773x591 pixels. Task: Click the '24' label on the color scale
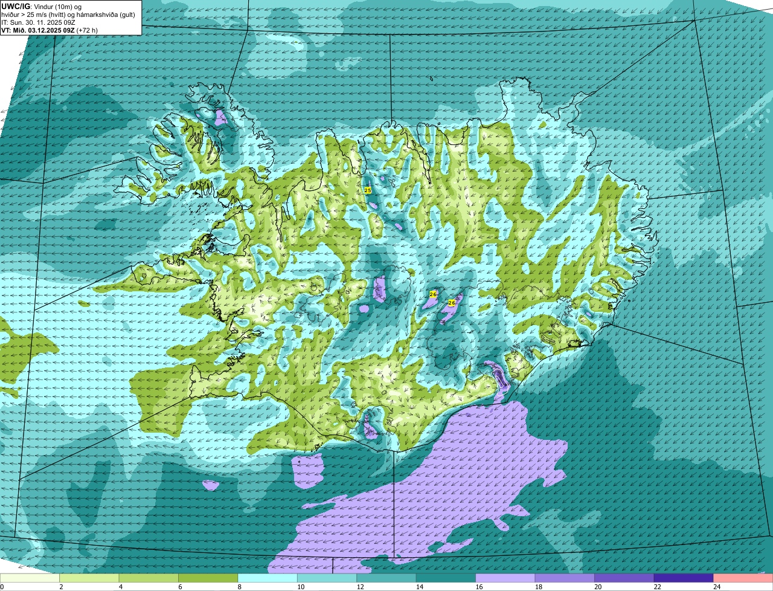coord(717,587)
